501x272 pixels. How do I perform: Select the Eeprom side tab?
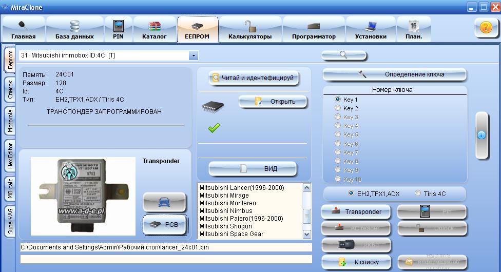coord(10,60)
